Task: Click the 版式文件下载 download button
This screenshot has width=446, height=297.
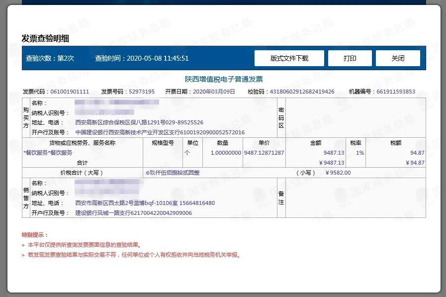Action: tap(288, 58)
